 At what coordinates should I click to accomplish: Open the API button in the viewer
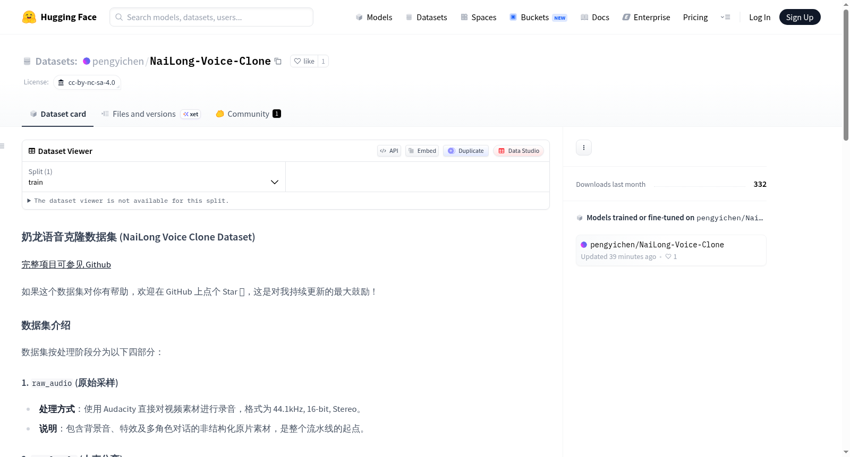pyautogui.click(x=389, y=151)
